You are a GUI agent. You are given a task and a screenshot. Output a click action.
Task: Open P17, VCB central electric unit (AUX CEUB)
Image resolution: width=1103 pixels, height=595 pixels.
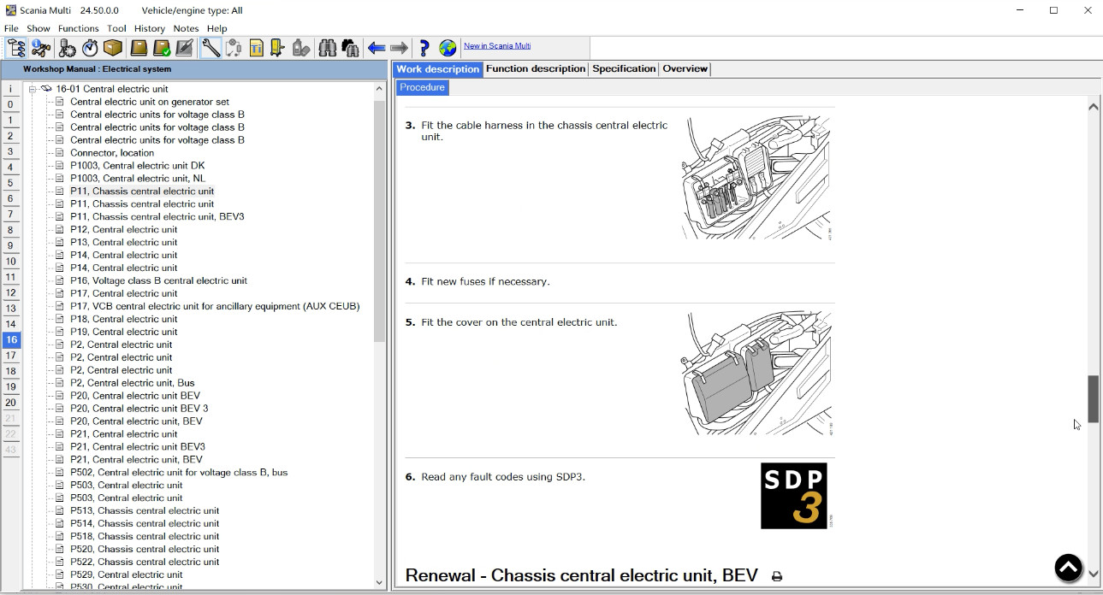(x=215, y=306)
